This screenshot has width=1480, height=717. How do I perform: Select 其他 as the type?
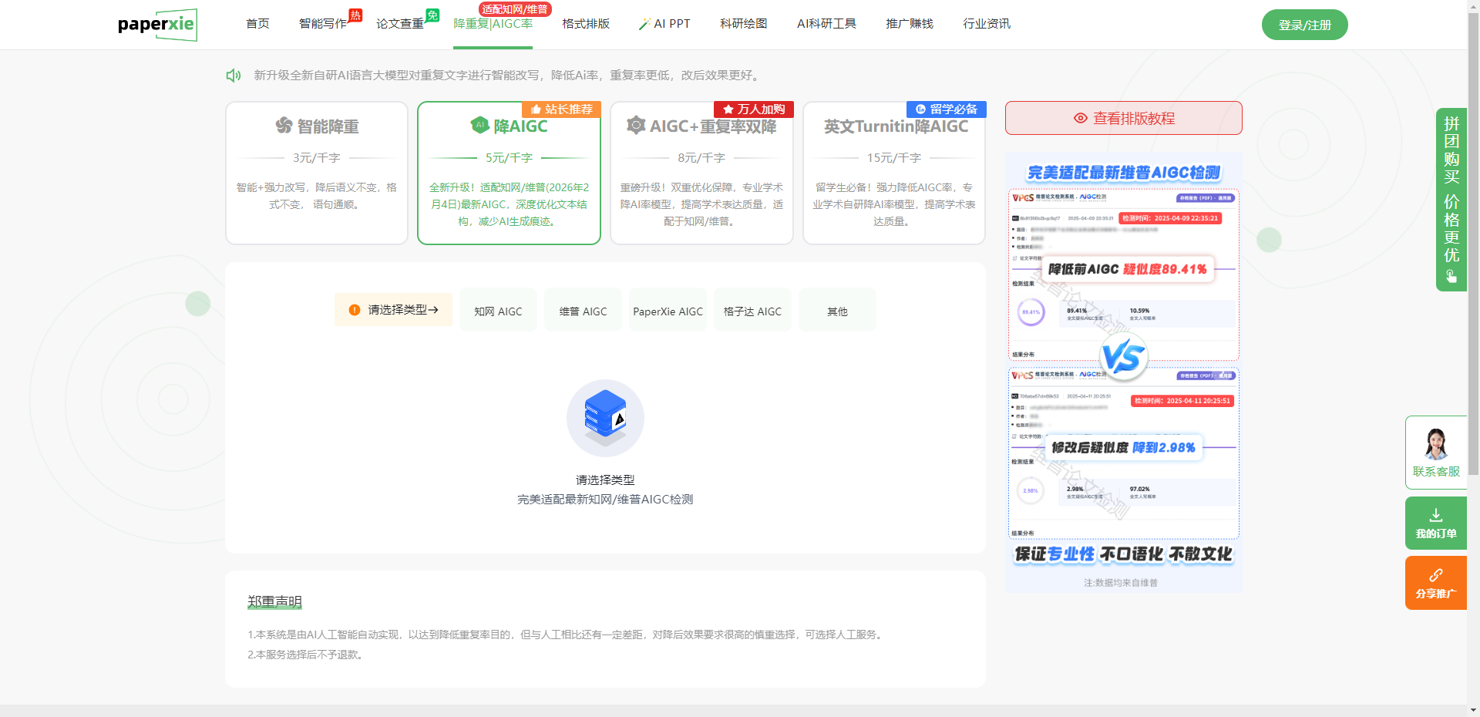tap(837, 311)
